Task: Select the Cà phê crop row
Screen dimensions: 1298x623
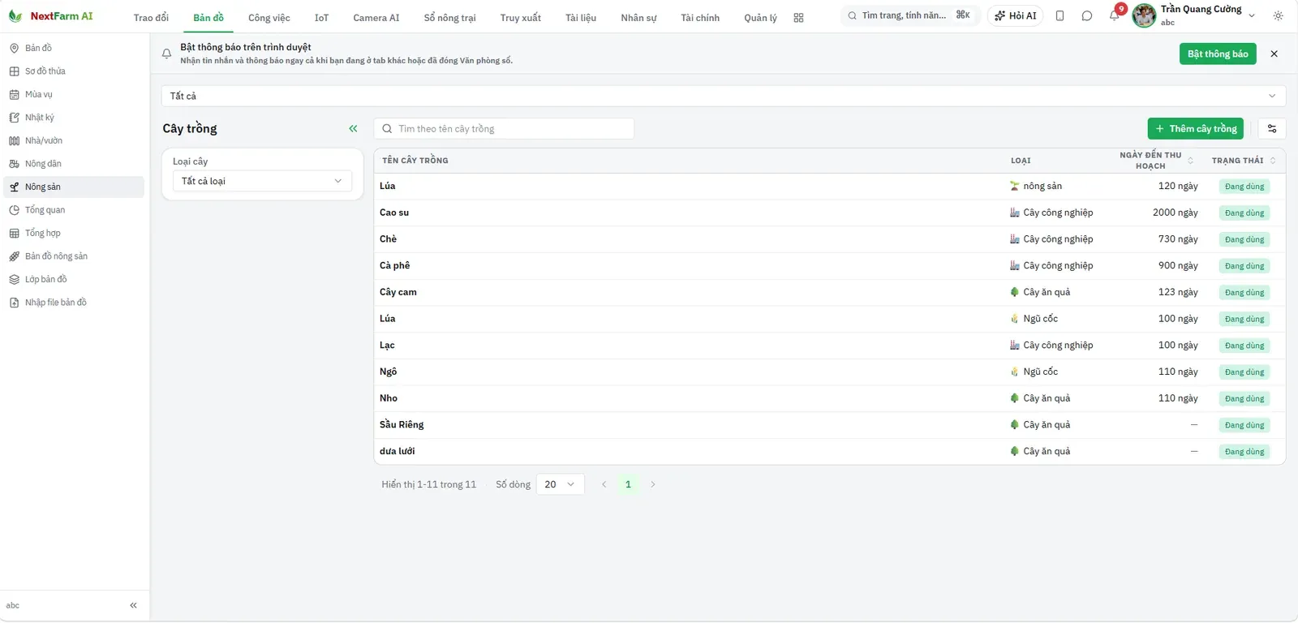Action: click(829, 266)
